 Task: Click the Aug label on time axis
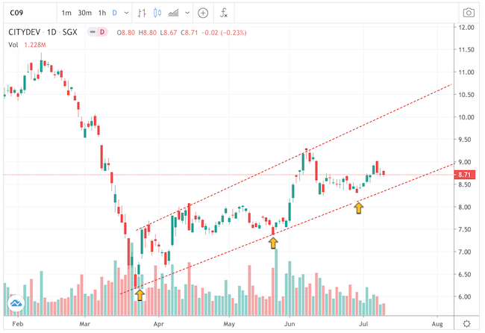pos(437,324)
